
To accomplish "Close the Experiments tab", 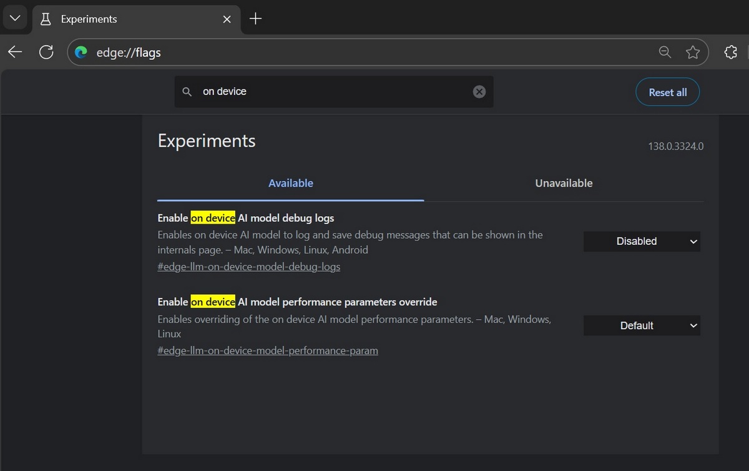I will click(x=227, y=19).
